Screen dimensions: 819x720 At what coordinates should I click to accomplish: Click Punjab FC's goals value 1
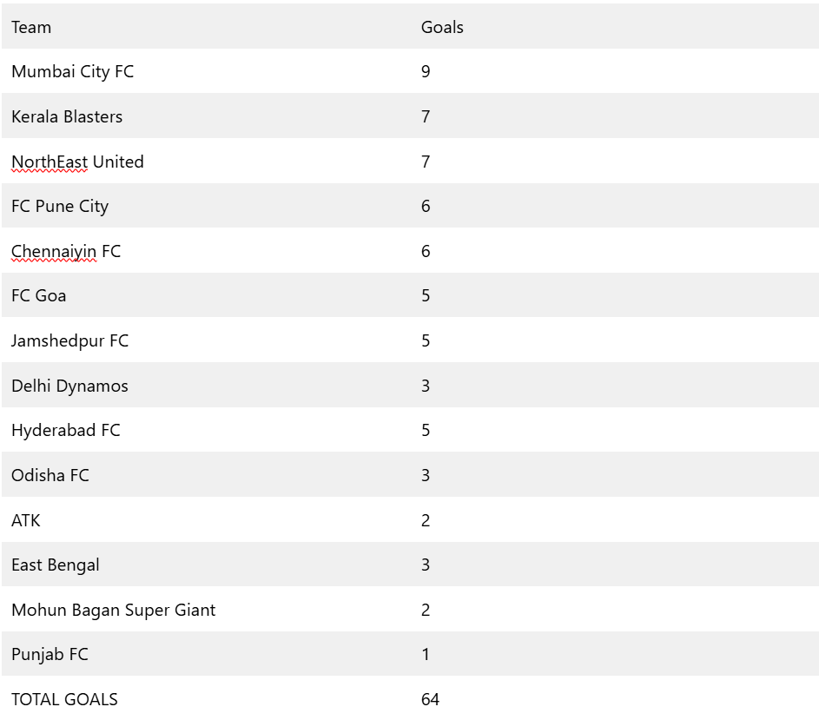[x=426, y=654]
